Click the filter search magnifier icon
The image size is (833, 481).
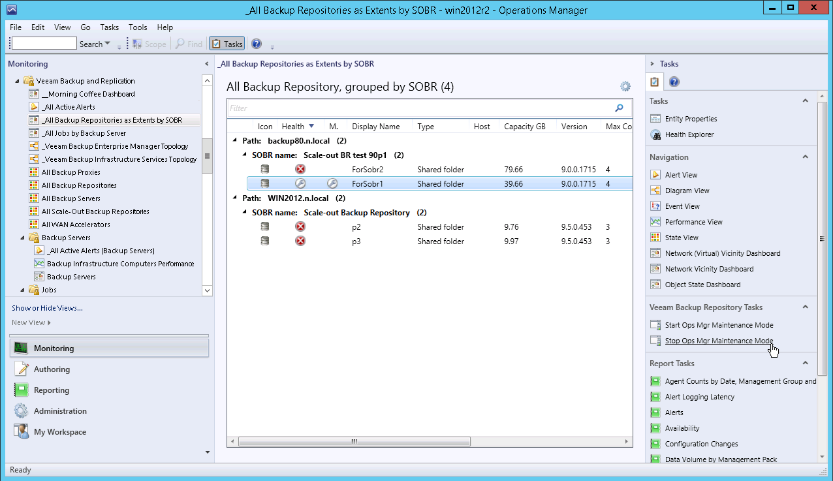619,108
